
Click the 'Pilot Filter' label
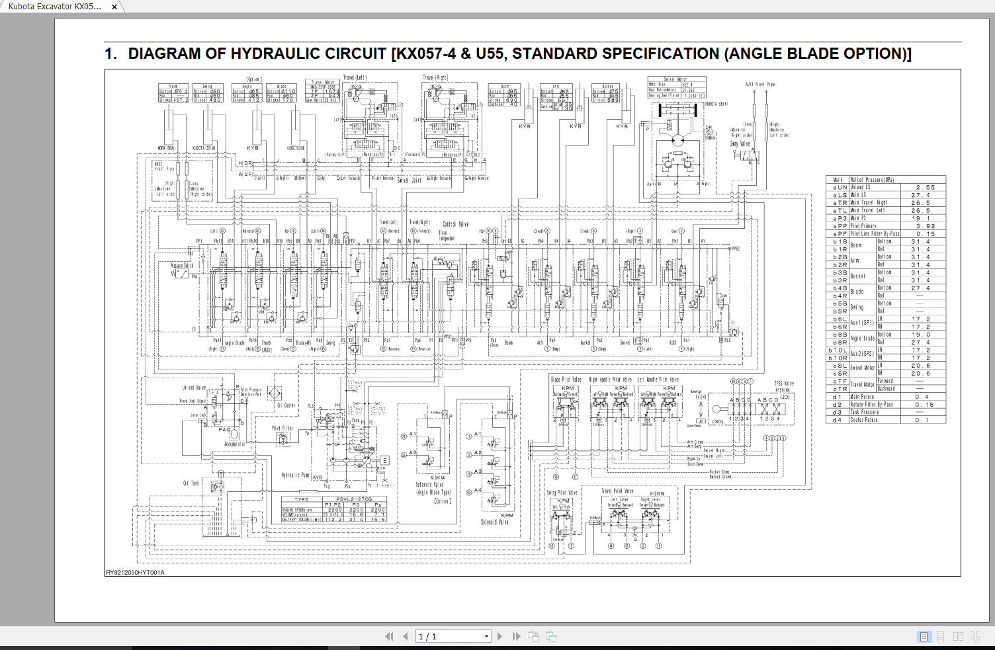pyautogui.click(x=282, y=428)
